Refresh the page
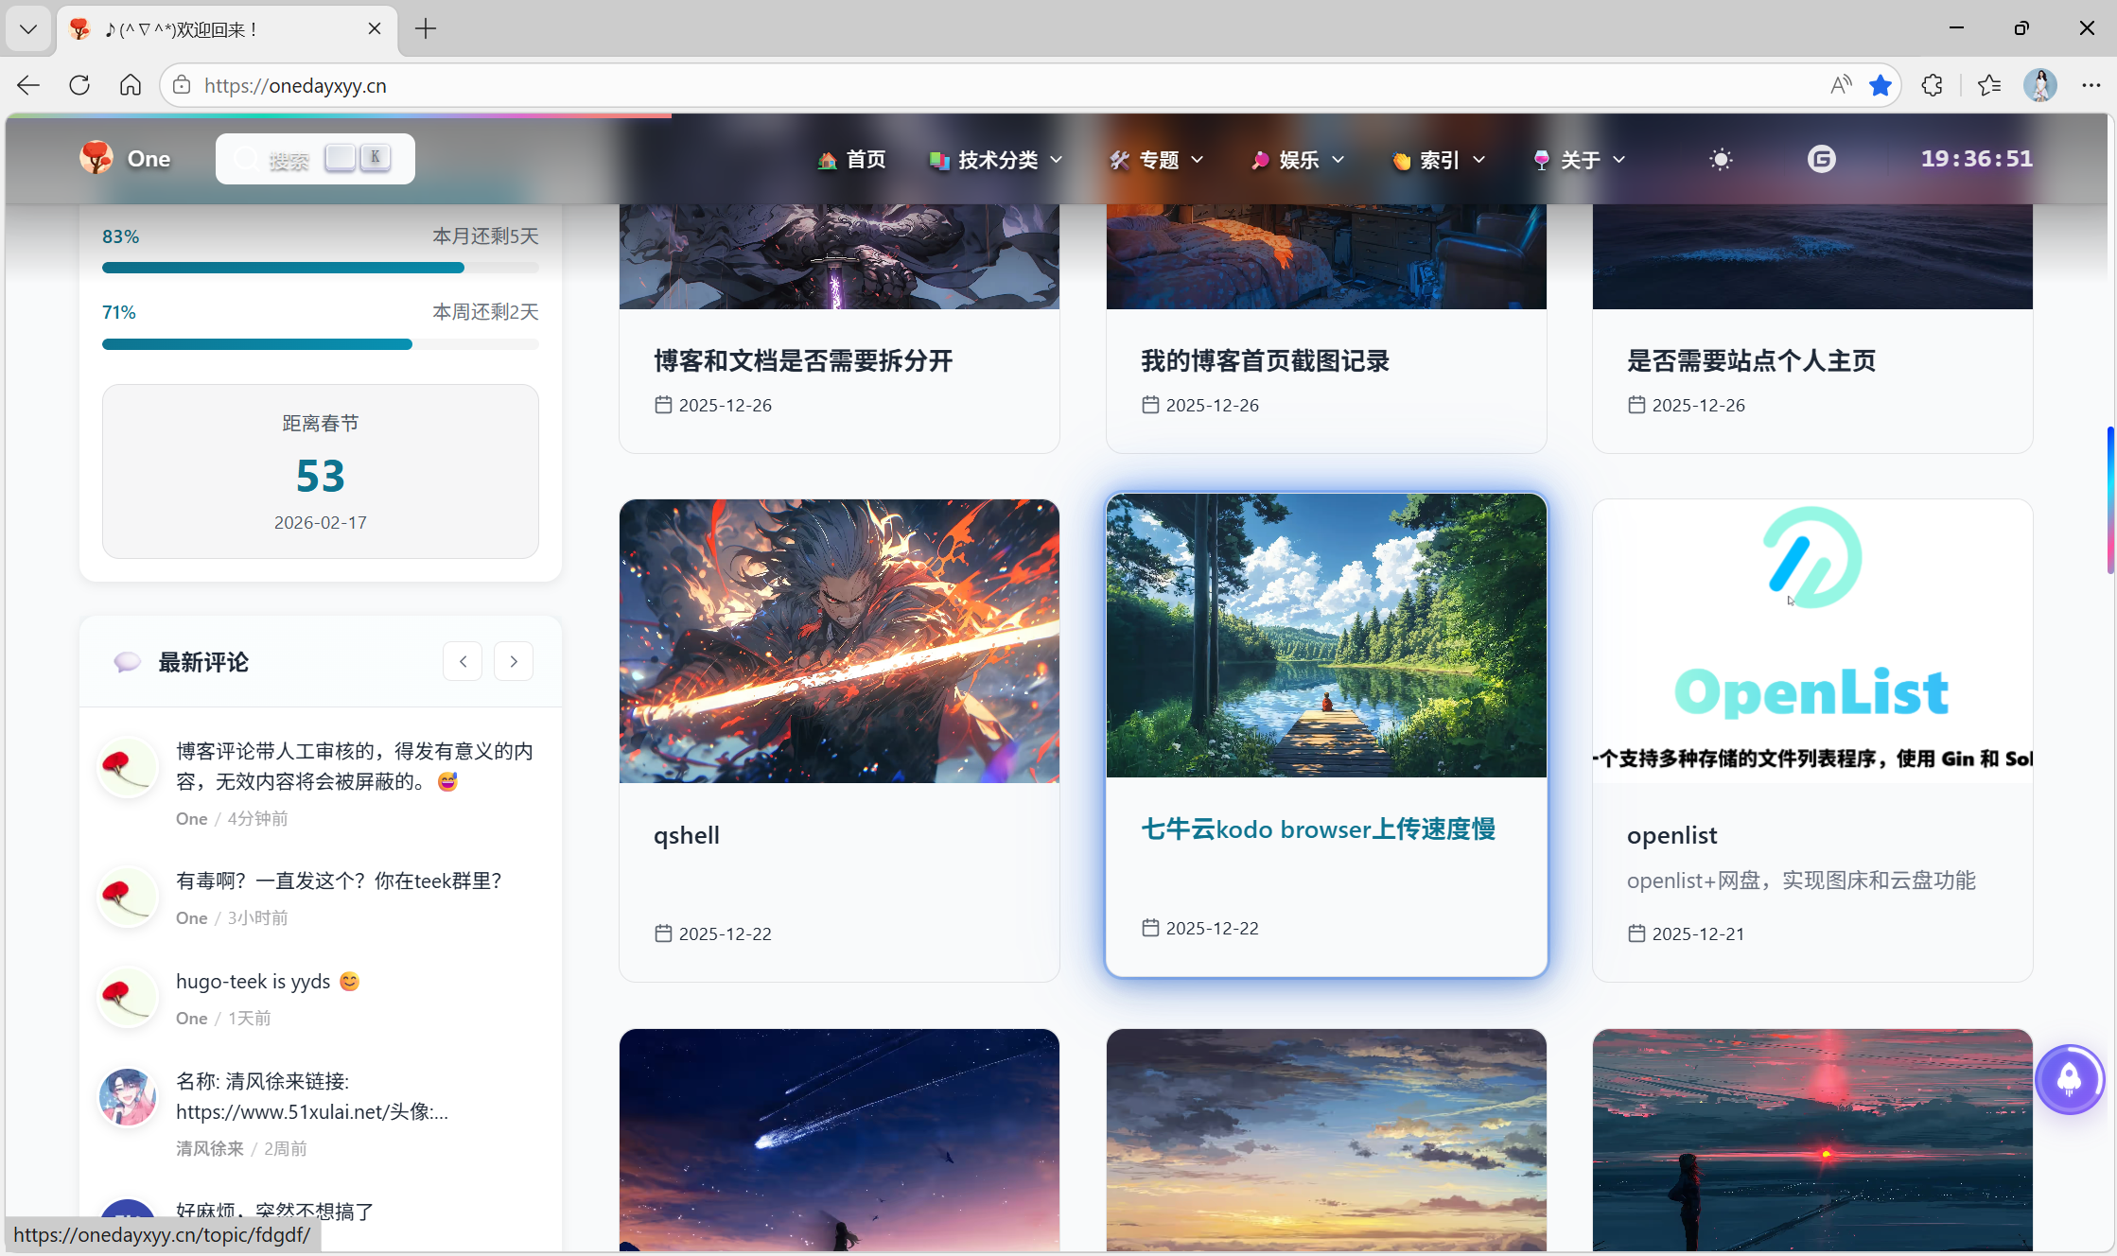The image size is (2117, 1256). pyautogui.click(x=79, y=85)
